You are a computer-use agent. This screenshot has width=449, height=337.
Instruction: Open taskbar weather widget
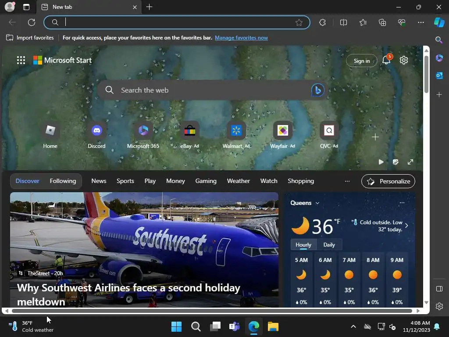tap(31, 326)
